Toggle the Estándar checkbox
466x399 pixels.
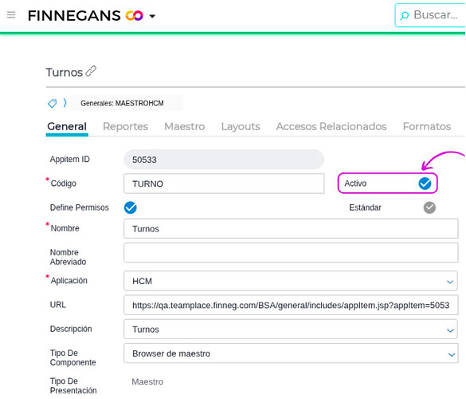click(429, 207)
